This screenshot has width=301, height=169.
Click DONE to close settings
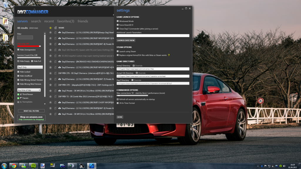[x=120, y=117]
